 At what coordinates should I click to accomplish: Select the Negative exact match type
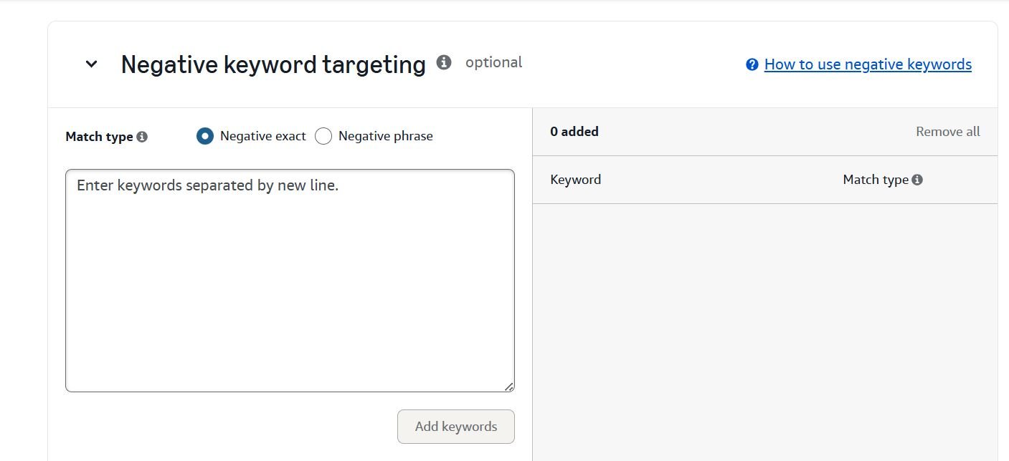coord(204,135)
